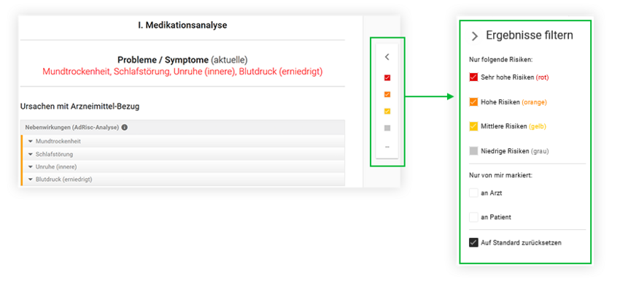620x284 pixels.
Task: Uncheck Mittlere Risiken (gelb) checkbox
Action: tap(473, 126)
